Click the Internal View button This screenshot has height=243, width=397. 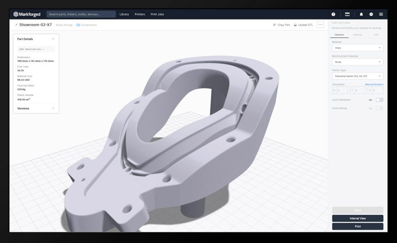click(357, 218)
